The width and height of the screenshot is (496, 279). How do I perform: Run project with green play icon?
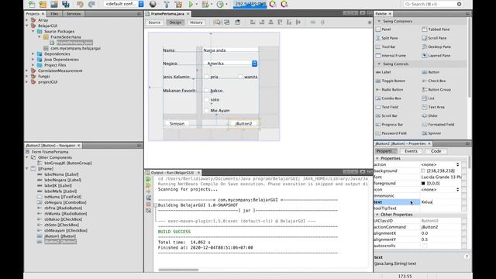[191, 4]
